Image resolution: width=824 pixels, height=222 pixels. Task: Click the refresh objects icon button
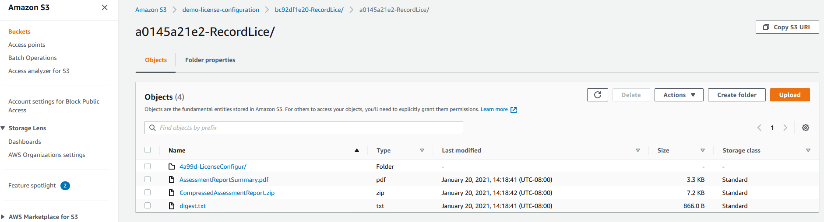(x=598, y=95)
